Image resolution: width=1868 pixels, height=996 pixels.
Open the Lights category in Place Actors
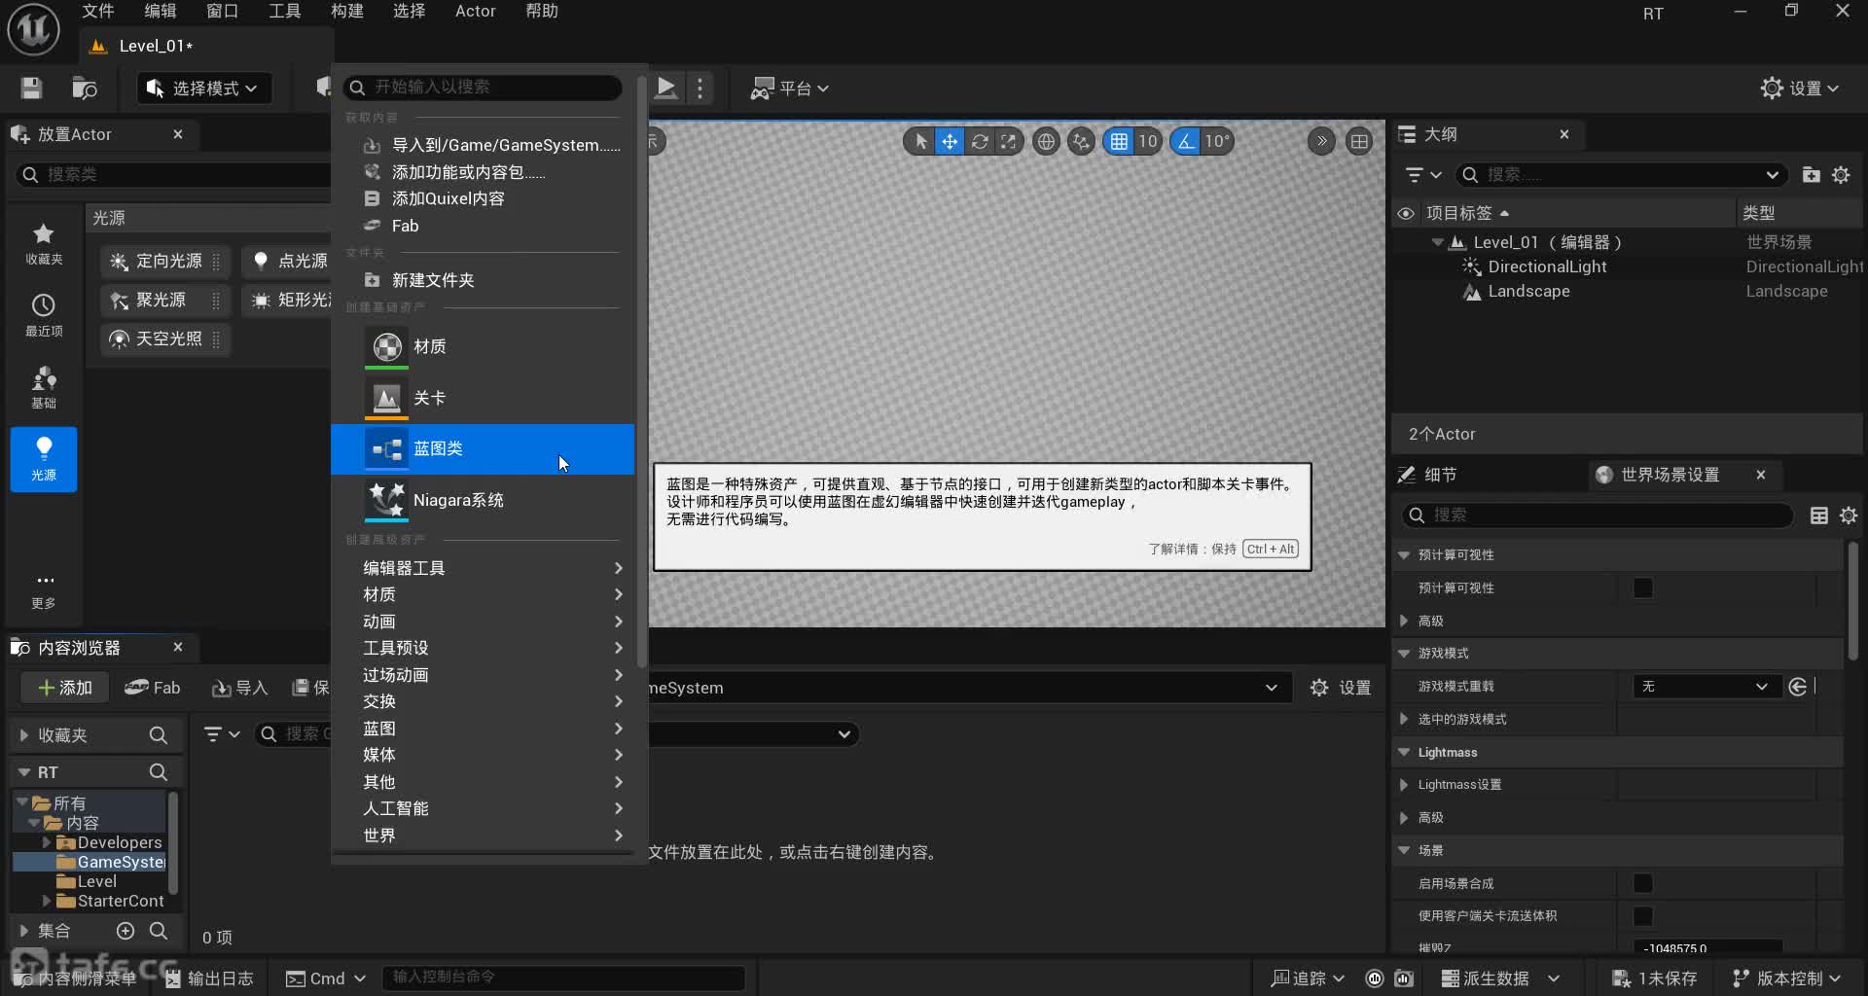tap(43, 459)
